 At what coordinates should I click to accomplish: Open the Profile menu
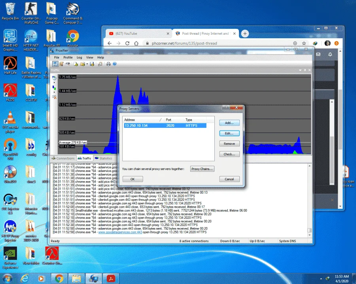click(68, 58)
